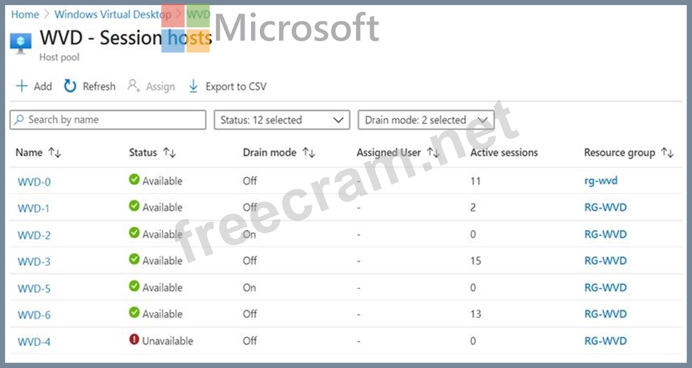Click the WVD host pool monitor icon
Image resolution: width=692 pixels, height=368 pixels.
pos(21,43)
